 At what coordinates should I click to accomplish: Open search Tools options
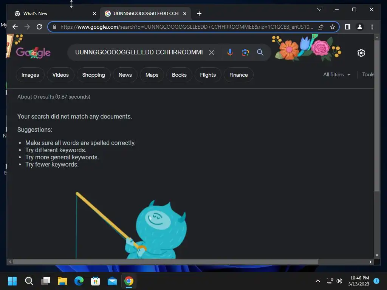pyautogui.click(x=368, y=74)
